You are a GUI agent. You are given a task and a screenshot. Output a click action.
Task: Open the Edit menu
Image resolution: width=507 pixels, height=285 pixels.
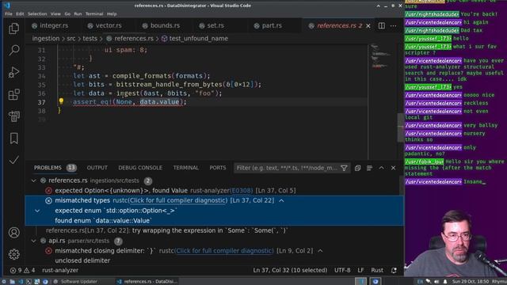pos(20,14)
